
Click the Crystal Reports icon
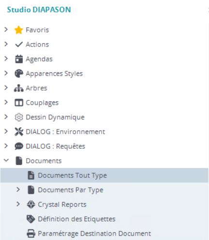[x=31, y=205]
